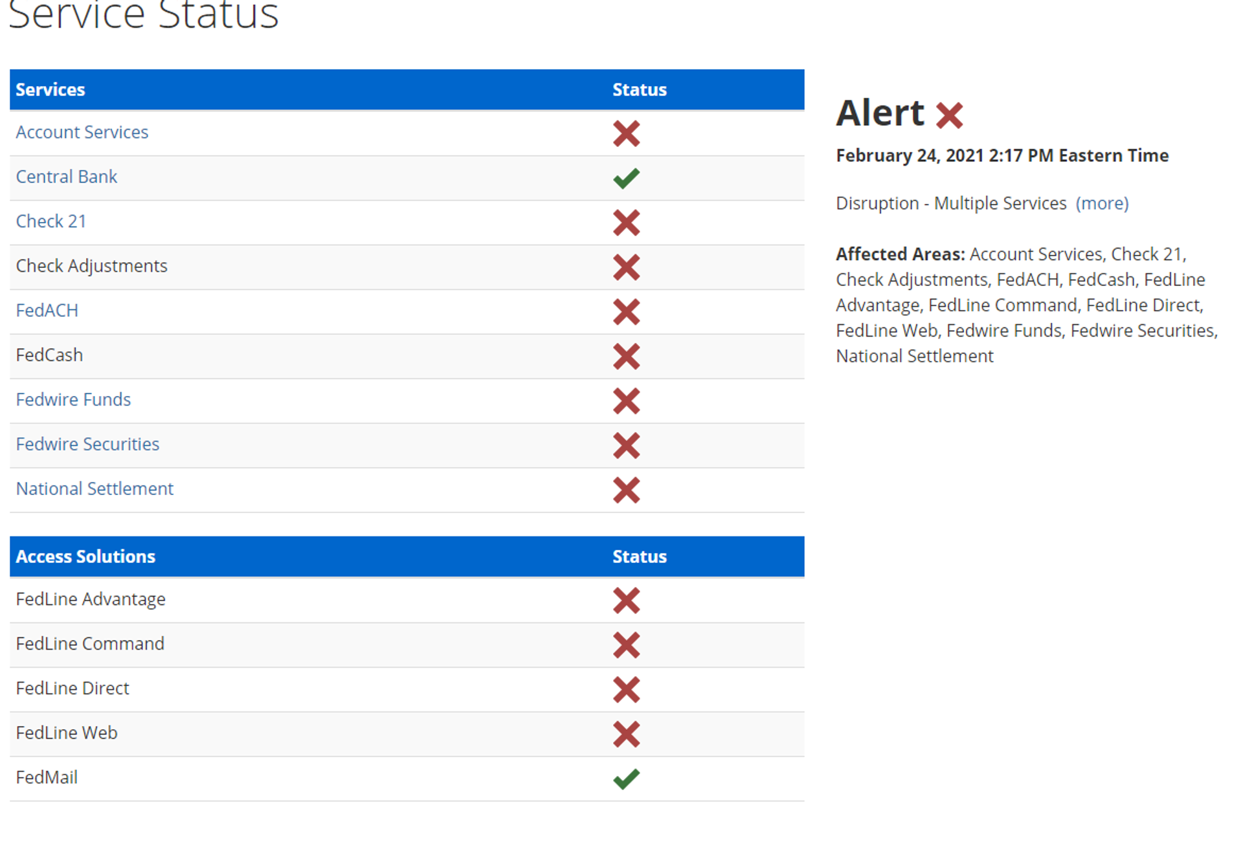
Task: Click the red X status for FedLine Advantage
Action: click(x=626, y=601)
